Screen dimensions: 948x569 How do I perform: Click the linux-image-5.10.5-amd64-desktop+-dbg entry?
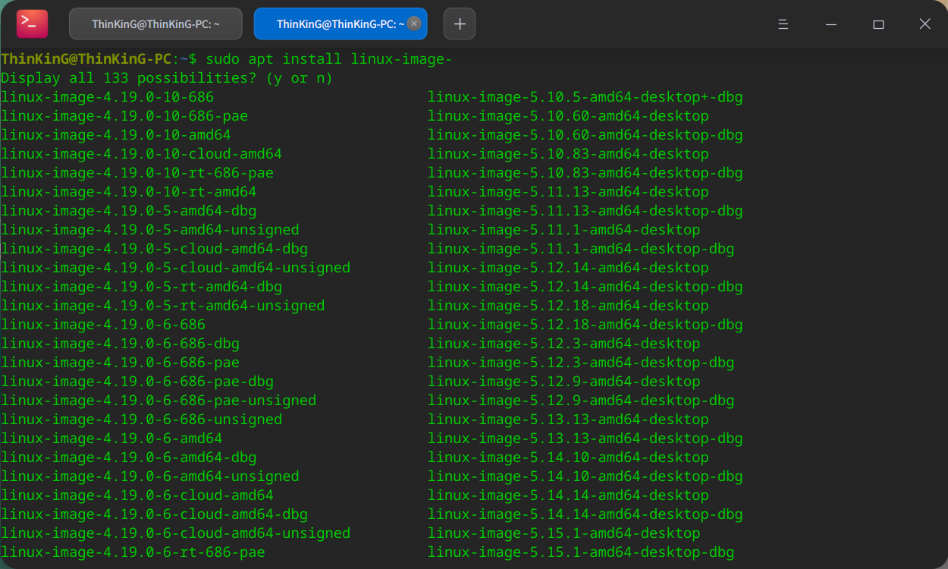tap(585, 96)
